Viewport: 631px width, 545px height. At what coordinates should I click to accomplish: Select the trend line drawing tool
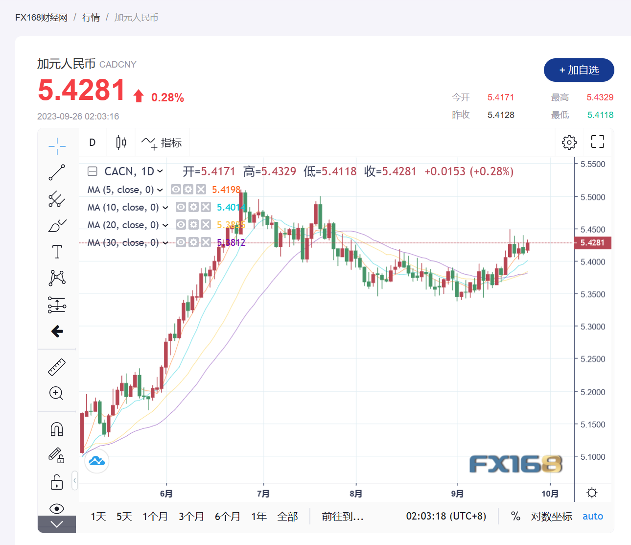click(57, 172)
